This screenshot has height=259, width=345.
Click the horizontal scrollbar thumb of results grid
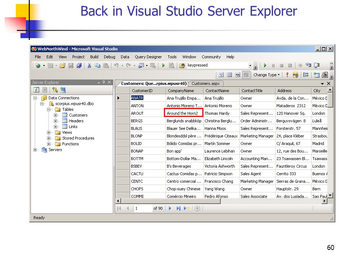click(170, 201)
